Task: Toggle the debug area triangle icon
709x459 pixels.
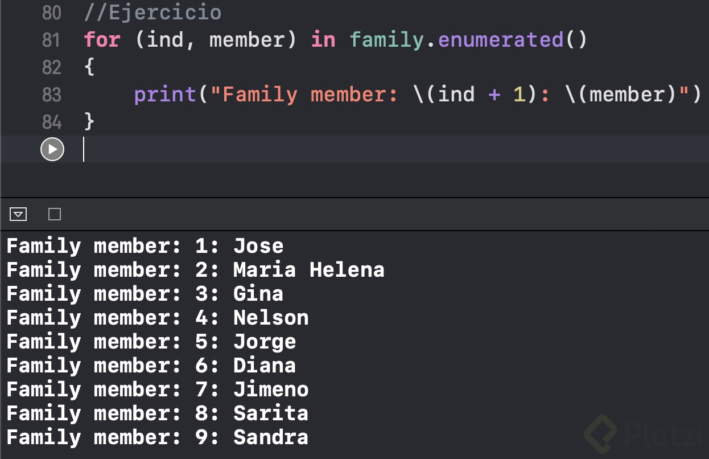Action: click(x=18, y=214)
